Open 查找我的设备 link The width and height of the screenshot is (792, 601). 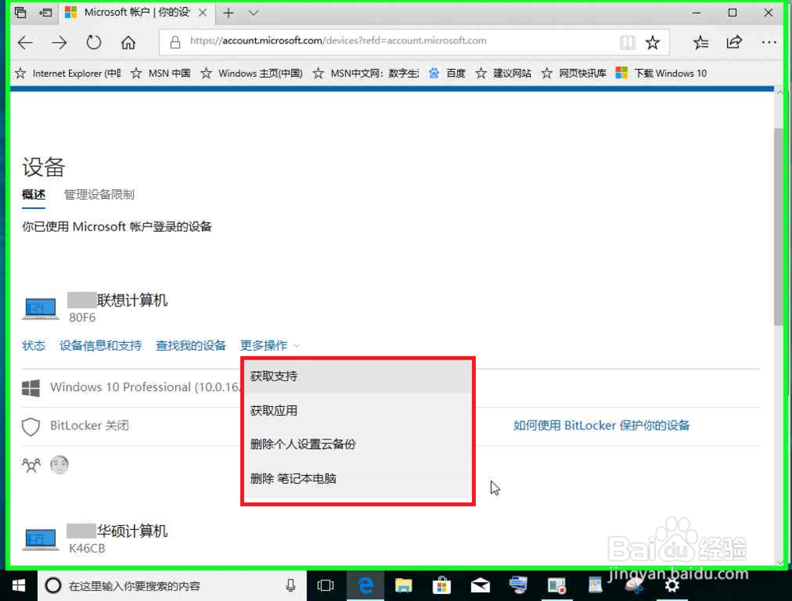(x=190, y=345)
